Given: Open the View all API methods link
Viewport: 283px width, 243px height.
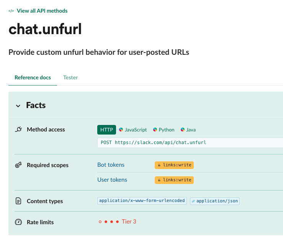Looking at the screenshot, I should [42, 11].
